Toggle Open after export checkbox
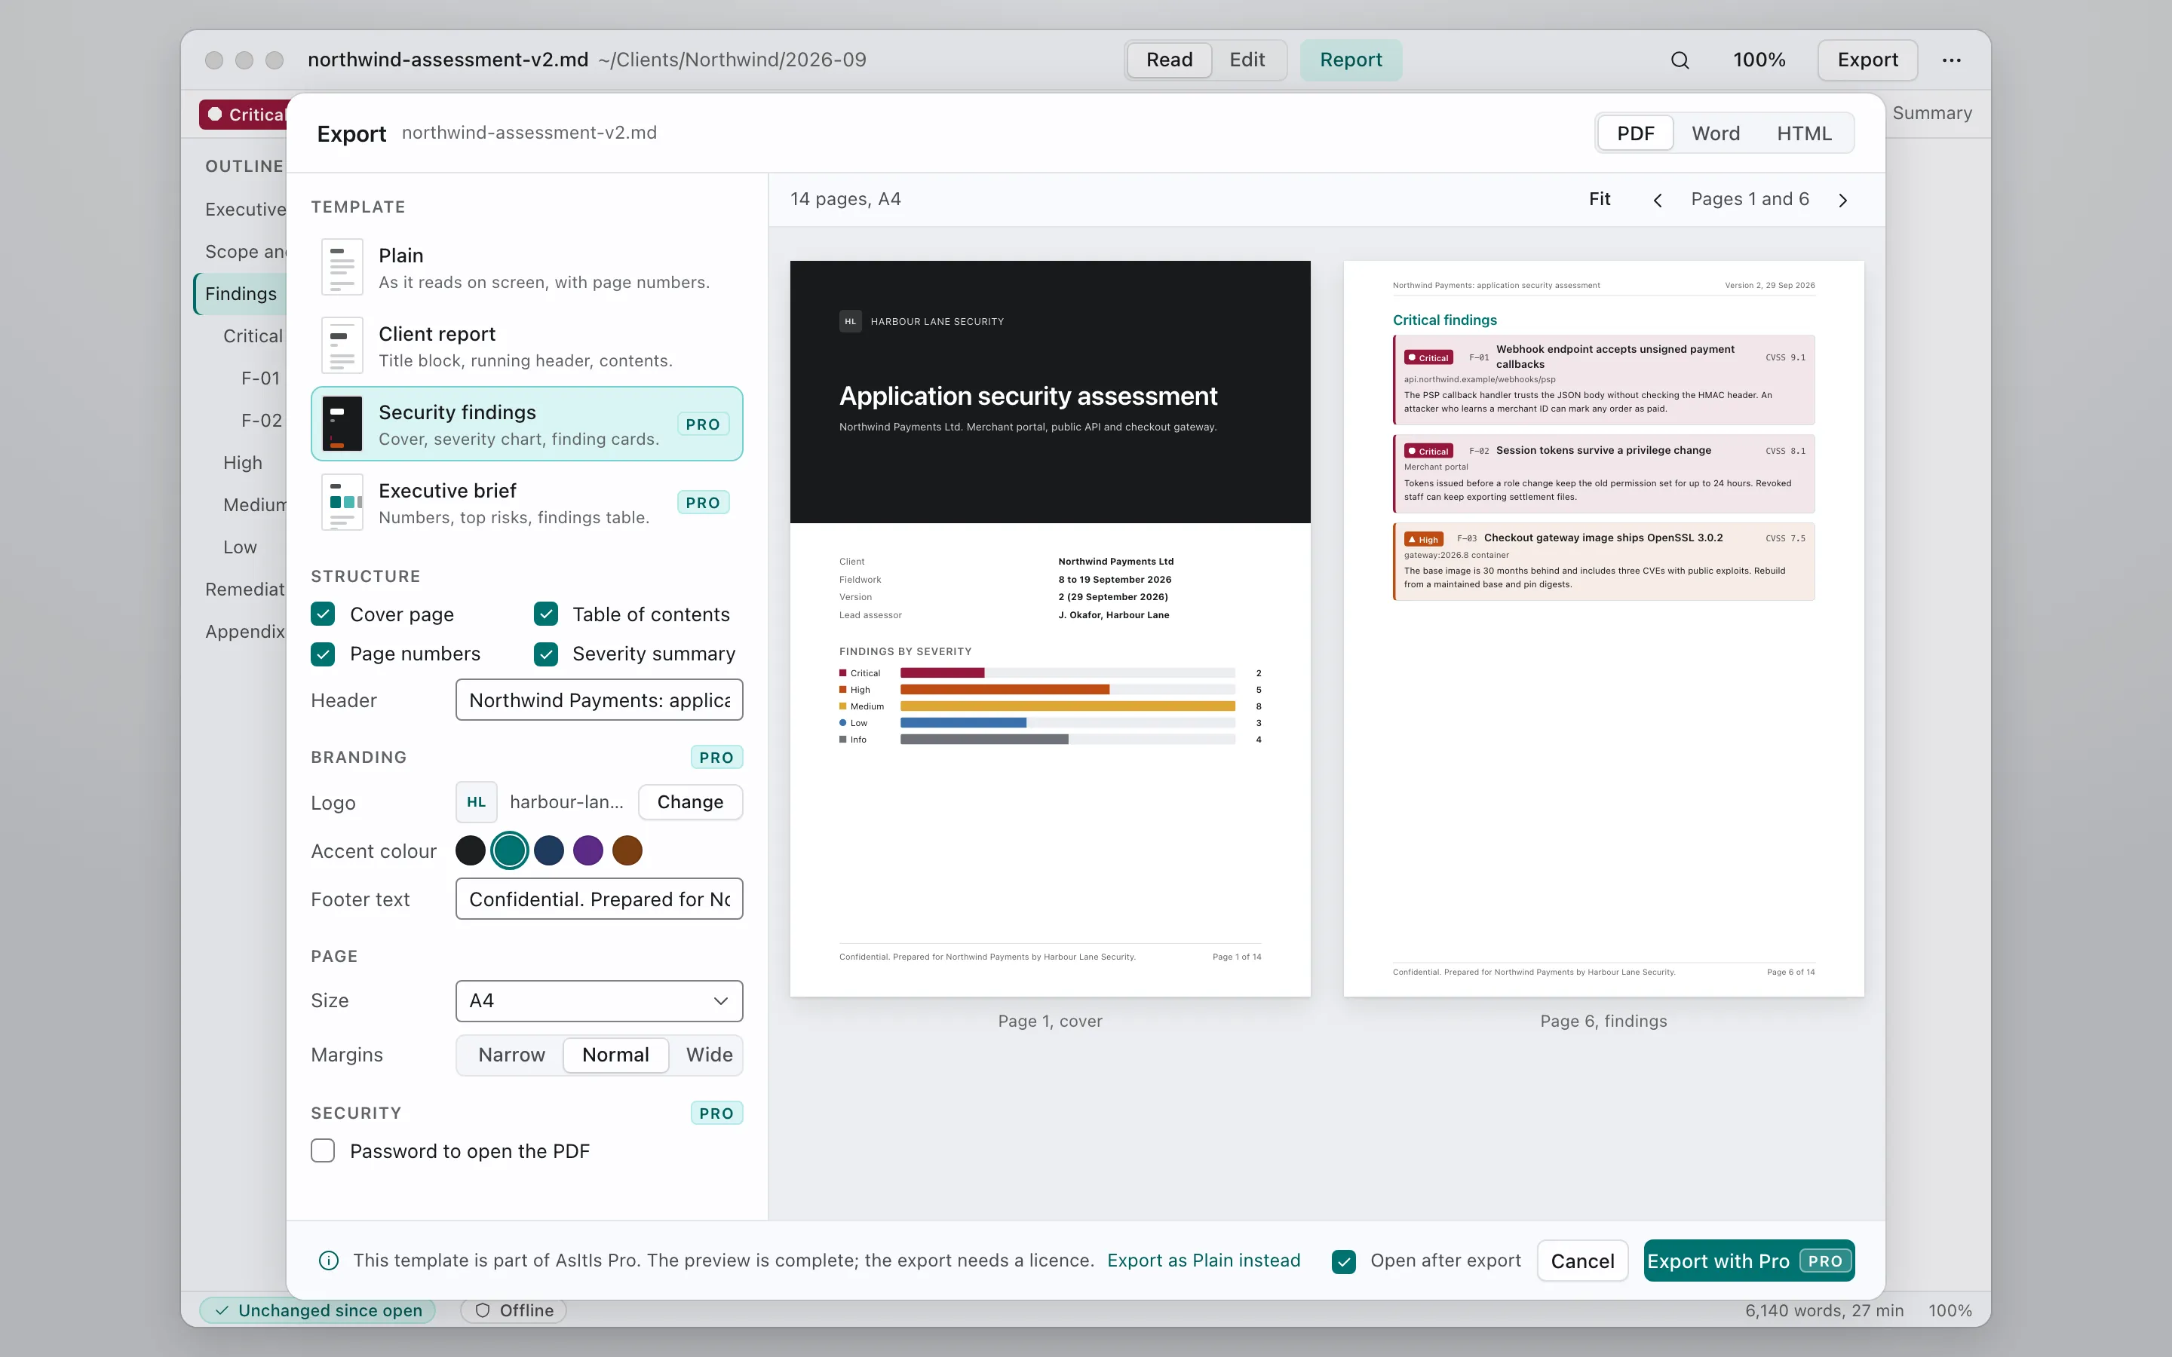The height and width of the screenshot is (1357, 2172). 1344,1261
